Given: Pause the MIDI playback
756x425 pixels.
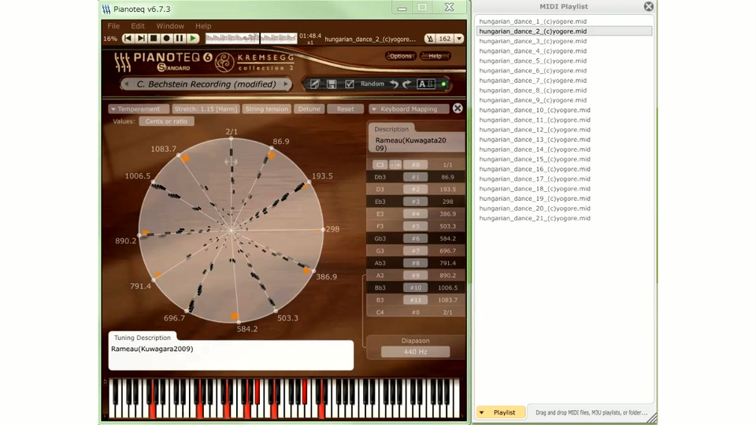Looking at the screenshot, I should click(x=180, y=39).
